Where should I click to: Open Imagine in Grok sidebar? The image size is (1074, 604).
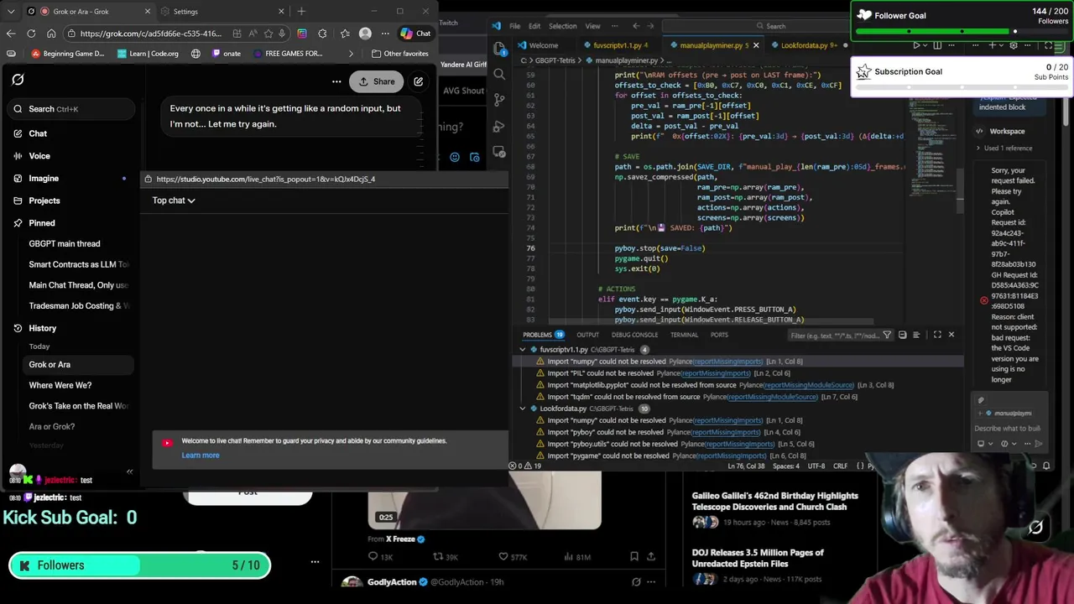[44, 179]
